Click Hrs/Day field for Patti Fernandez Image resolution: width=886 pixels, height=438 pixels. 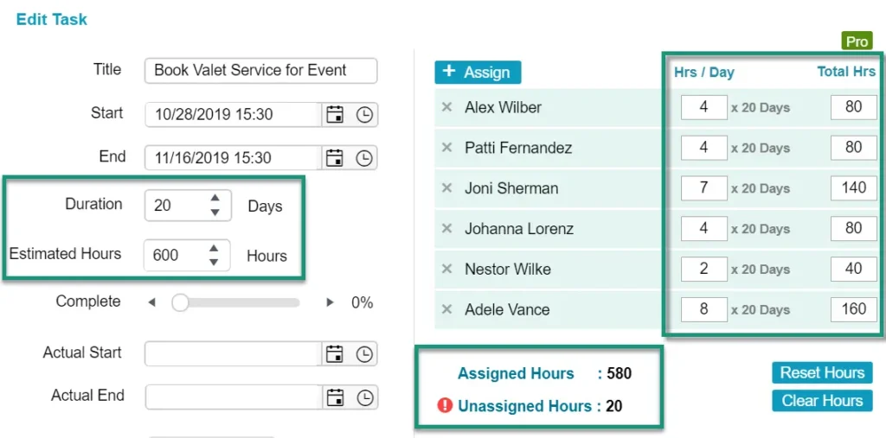tap(703, 148)
